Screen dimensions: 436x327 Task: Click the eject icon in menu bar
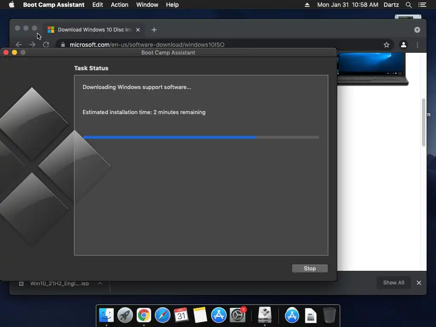coord(307,5)
